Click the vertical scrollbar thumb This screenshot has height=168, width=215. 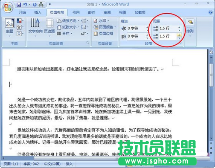[211, 75]
